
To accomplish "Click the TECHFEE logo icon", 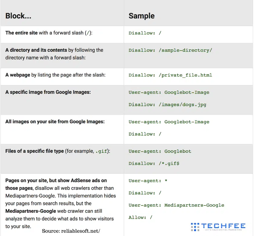I will point(195,227).
